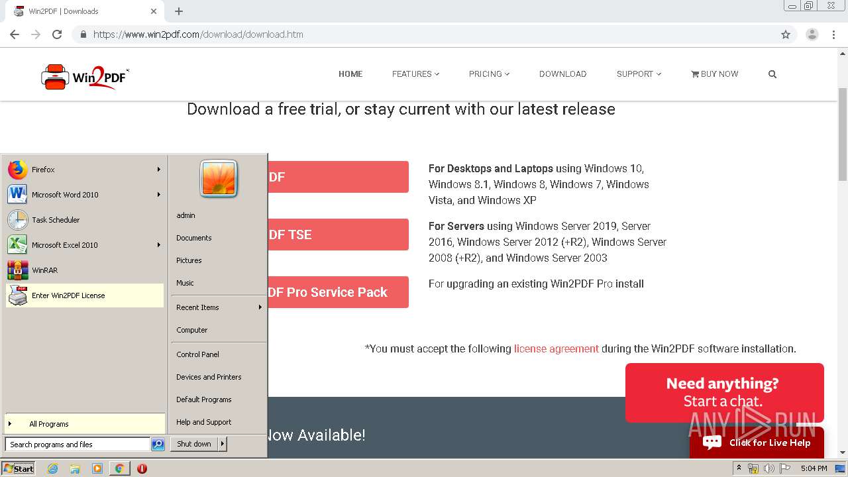Open Firefox from the Start menu
This screenshot has height=477, width=848.
pyautogui.click(x=84, y=170)
